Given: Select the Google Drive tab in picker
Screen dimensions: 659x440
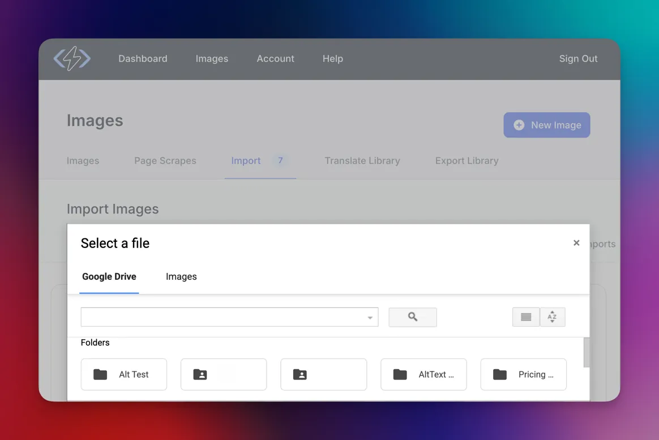Looking at the screenshot, I should (109, 276).
